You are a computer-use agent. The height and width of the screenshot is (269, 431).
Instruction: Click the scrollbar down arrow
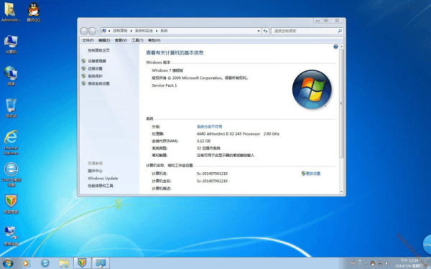pyautogui.click(x=341, y=192)
